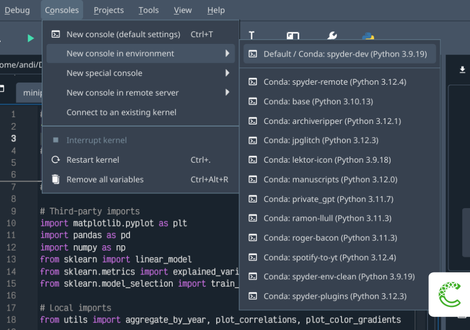Viewport: 470px width, 330px height.
Task: Select Conda: archiveripper (Python 3.12.1)
Action: (339, 121)
